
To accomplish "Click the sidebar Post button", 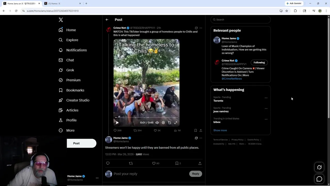I will pyautogui.click(x=81, y=143).
